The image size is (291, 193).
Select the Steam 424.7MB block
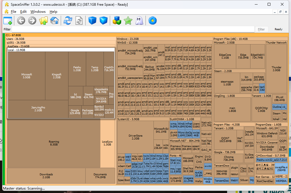click(88, 96)
